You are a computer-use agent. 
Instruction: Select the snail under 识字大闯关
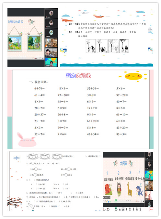(x=109, y=190)
